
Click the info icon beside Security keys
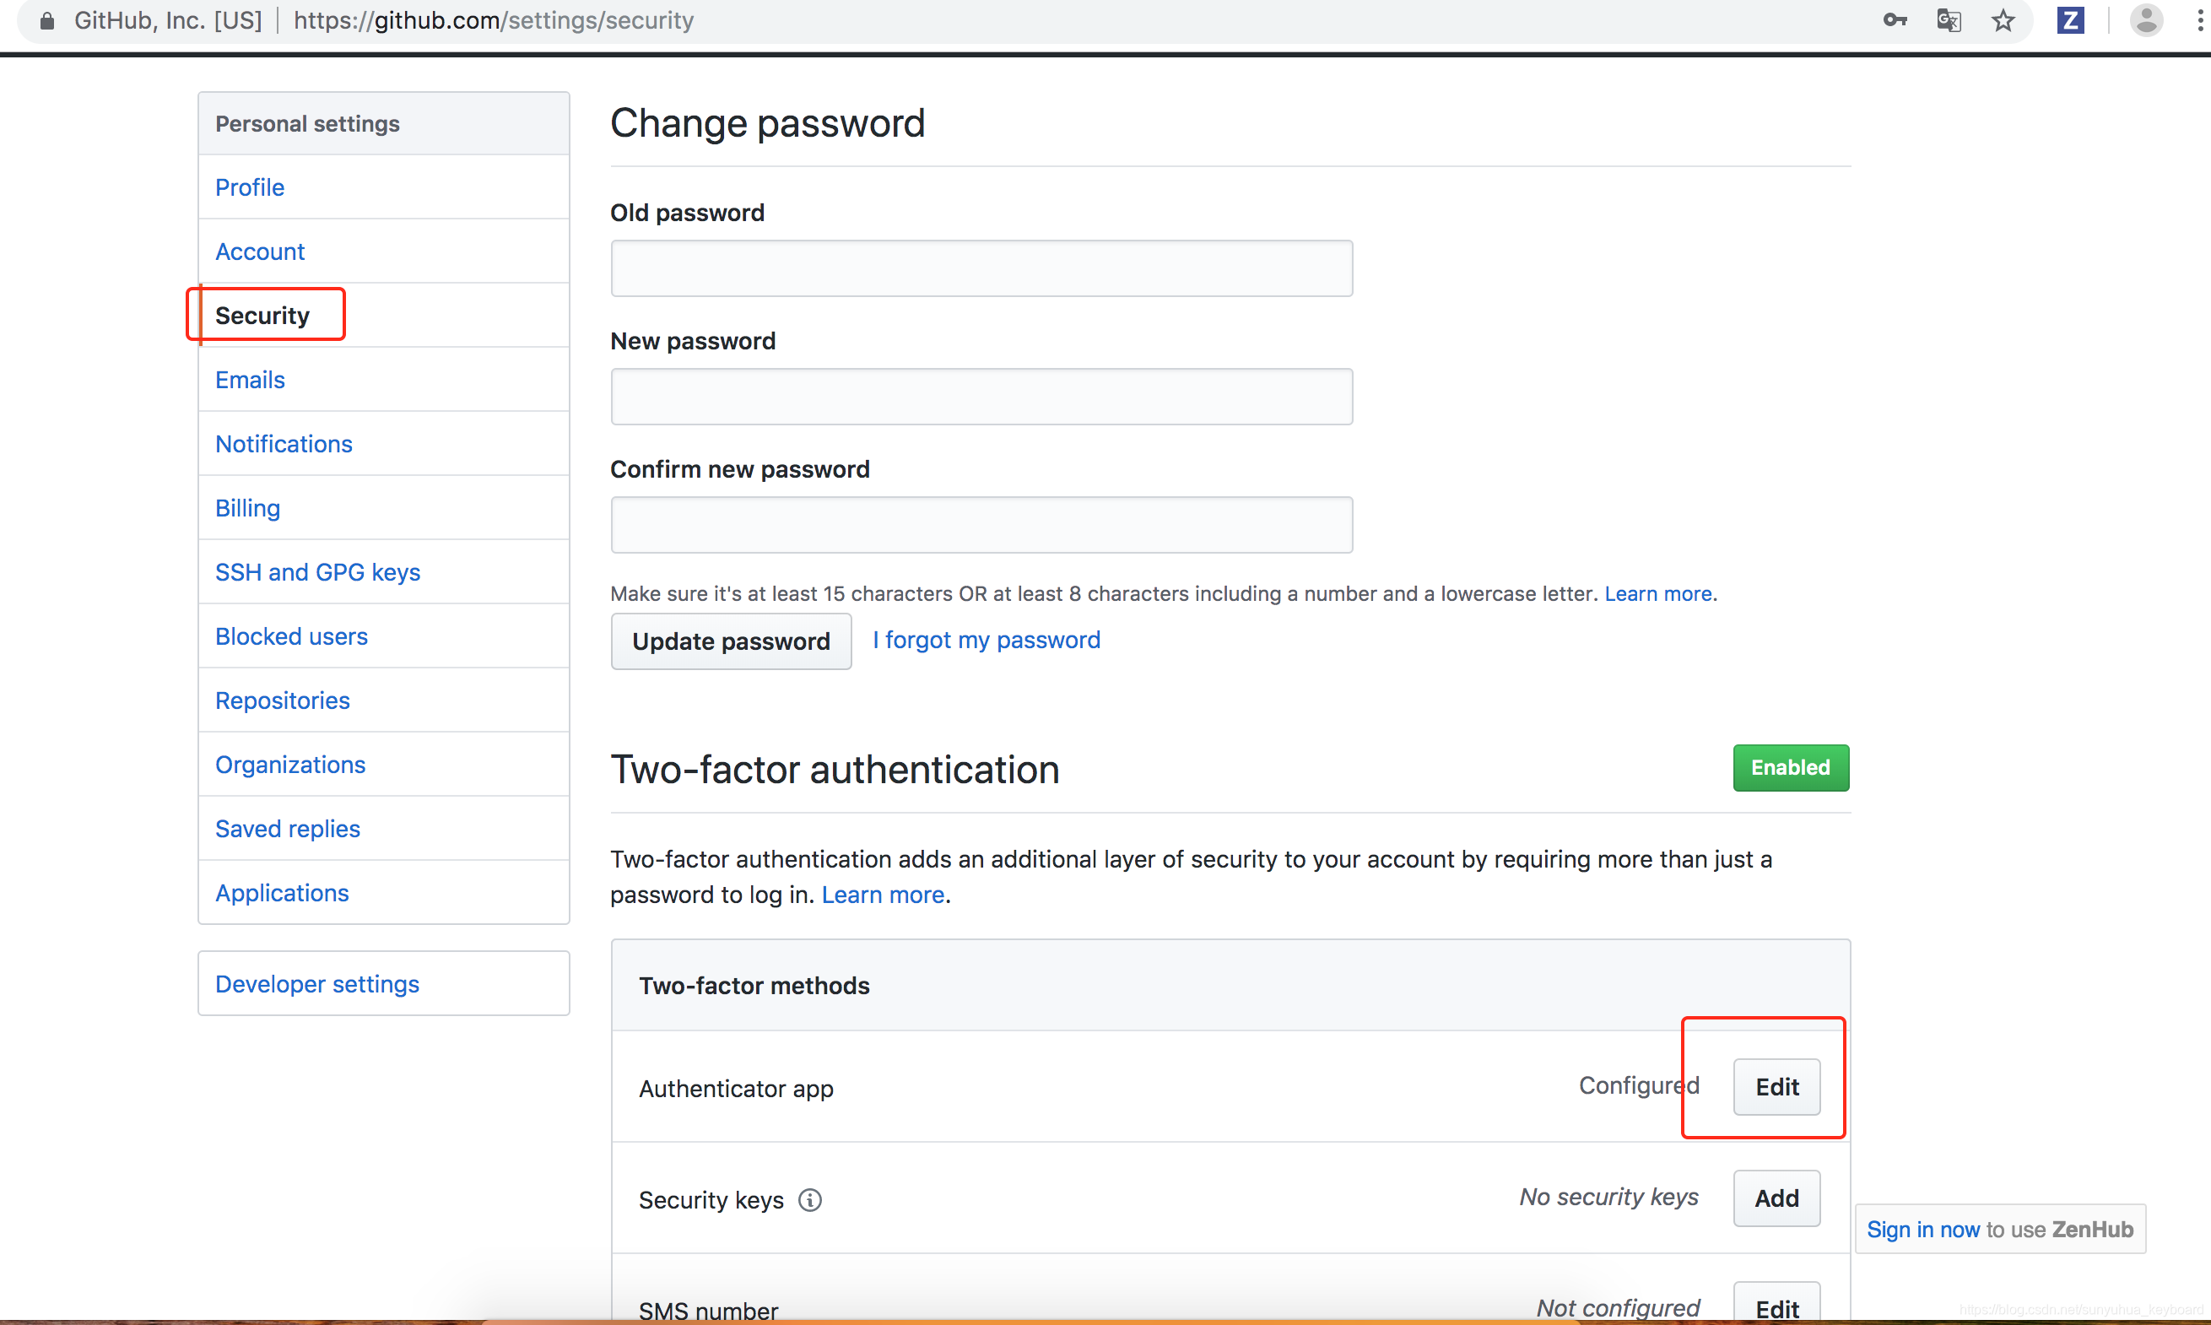809,1200
